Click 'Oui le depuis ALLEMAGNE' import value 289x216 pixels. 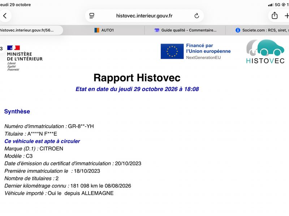[x=81, y=193]
